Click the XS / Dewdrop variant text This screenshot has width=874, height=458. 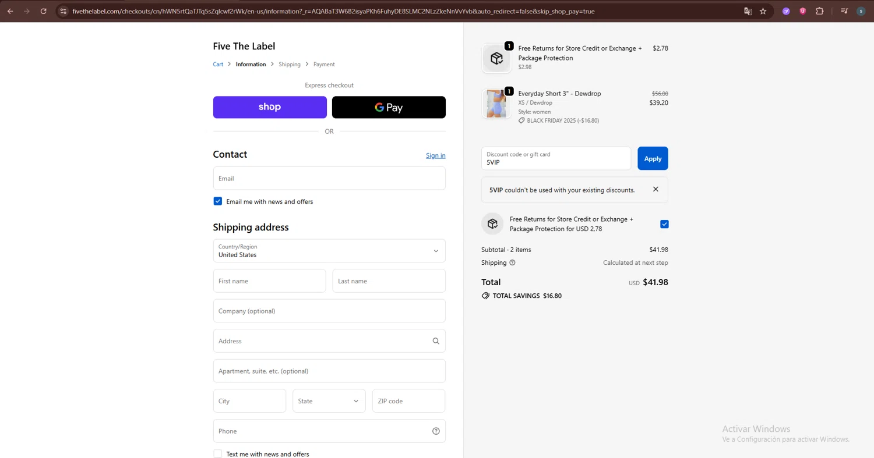click(x=535, y=103)
